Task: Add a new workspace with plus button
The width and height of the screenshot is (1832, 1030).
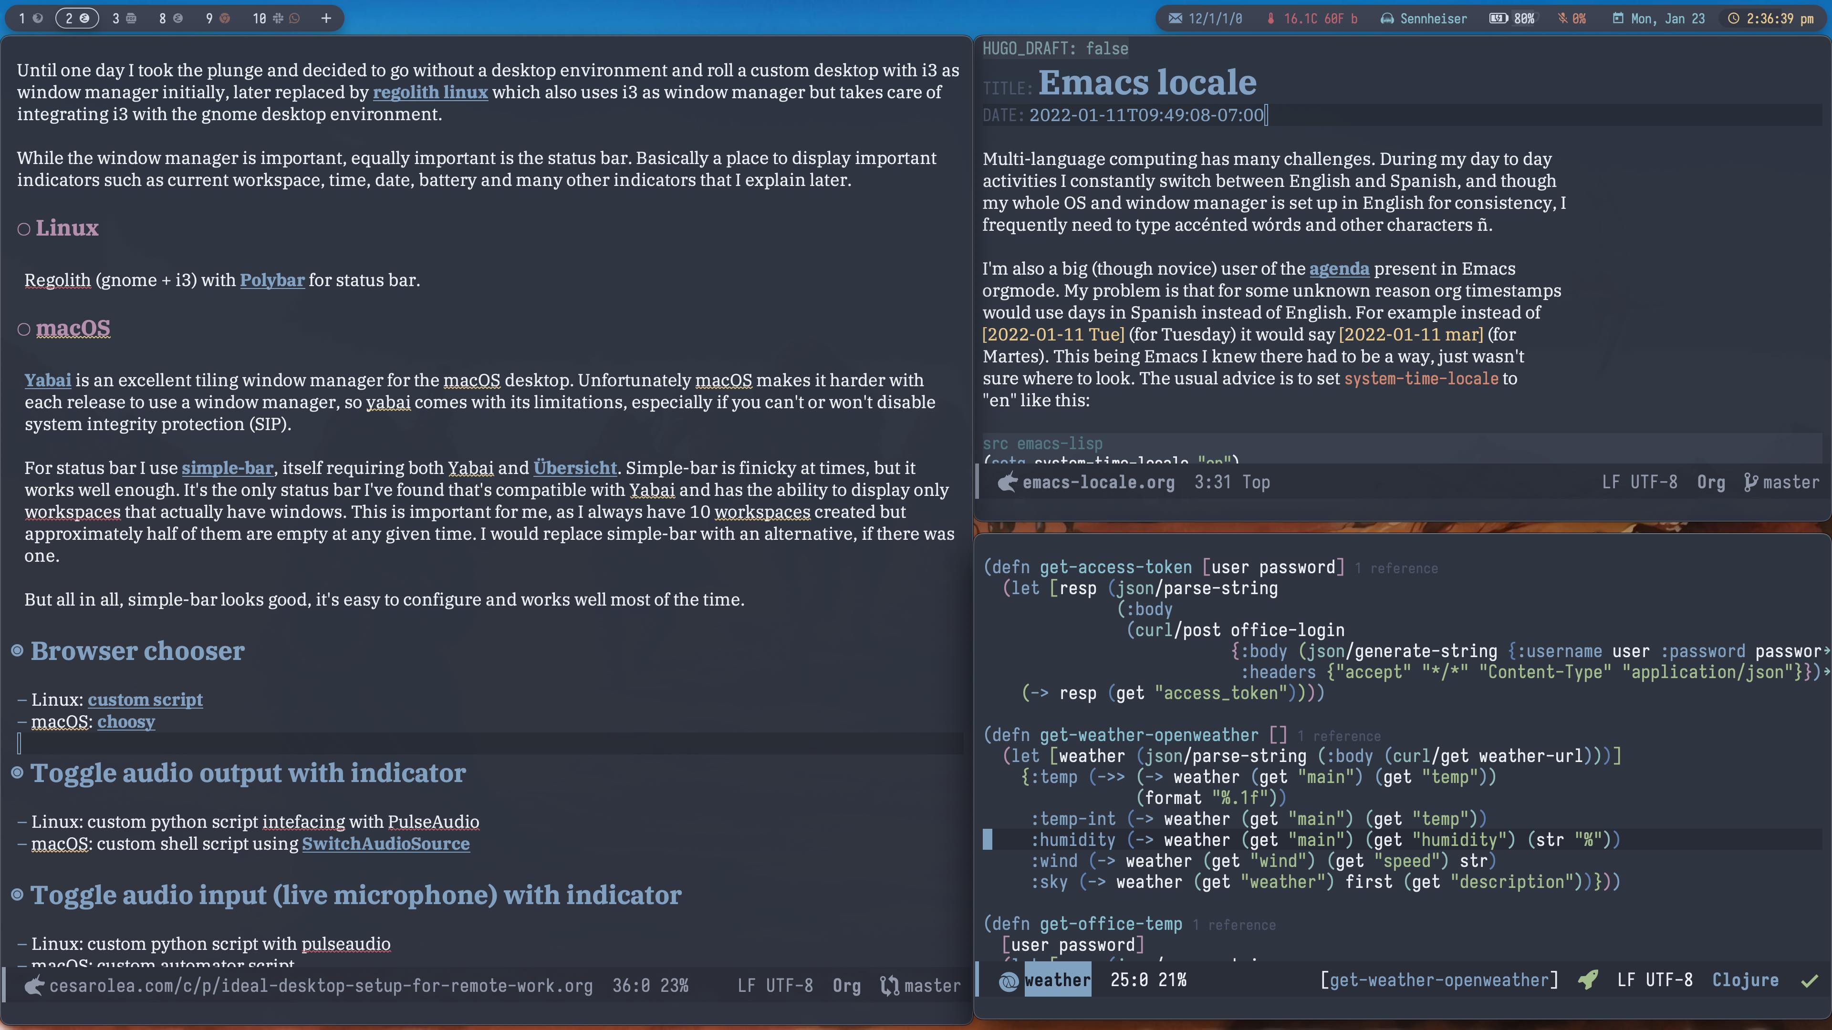Action: click(x=326, y=19)
